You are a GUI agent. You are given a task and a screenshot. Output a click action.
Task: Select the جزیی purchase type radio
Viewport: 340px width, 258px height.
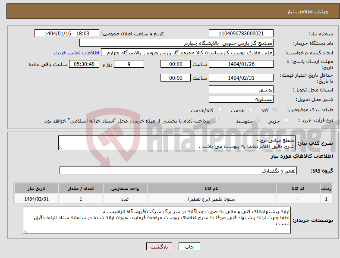pos(286,120)
